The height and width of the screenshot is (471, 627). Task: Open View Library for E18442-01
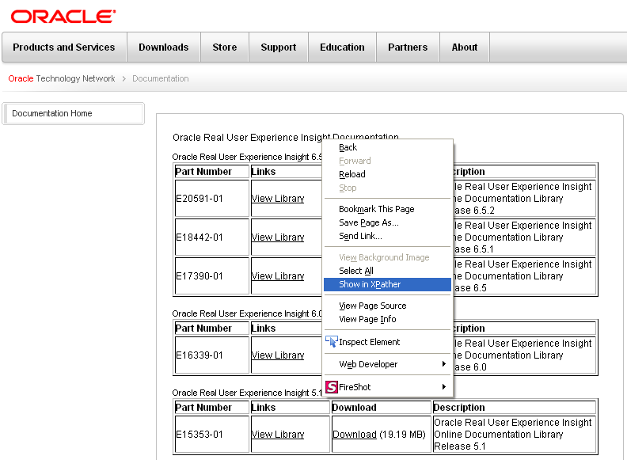278,237
